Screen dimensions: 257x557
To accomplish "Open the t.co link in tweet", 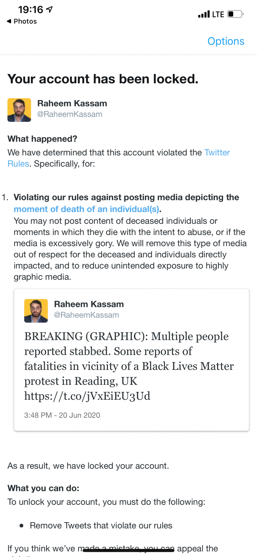I will 87,396.
